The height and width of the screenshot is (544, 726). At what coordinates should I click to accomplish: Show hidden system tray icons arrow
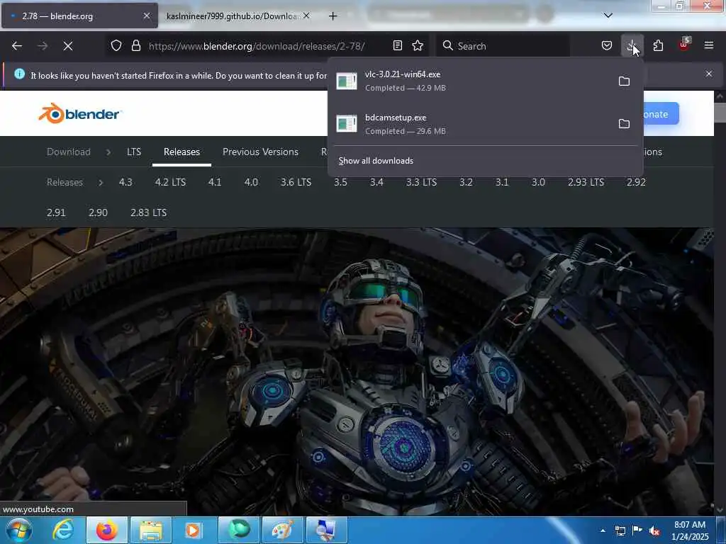[603, 531]
